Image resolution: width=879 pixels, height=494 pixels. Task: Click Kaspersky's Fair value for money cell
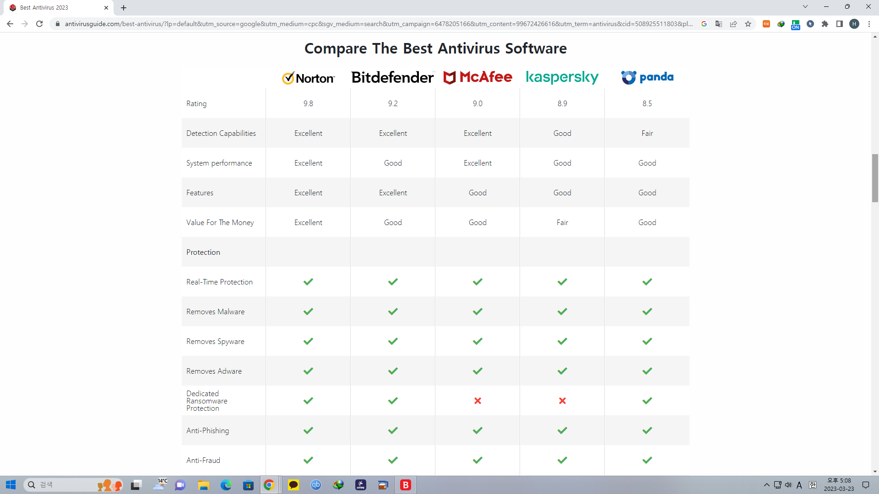tap(562, 222)
